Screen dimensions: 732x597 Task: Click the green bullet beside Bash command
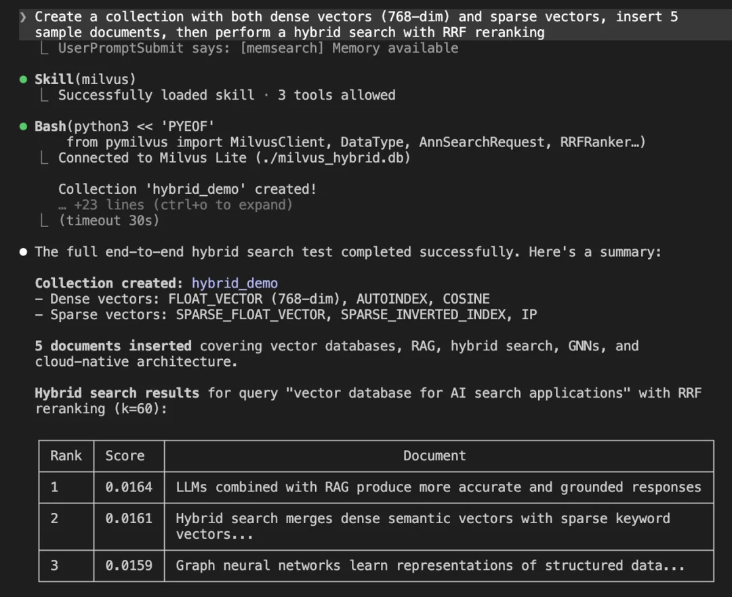tap(24, 127)
